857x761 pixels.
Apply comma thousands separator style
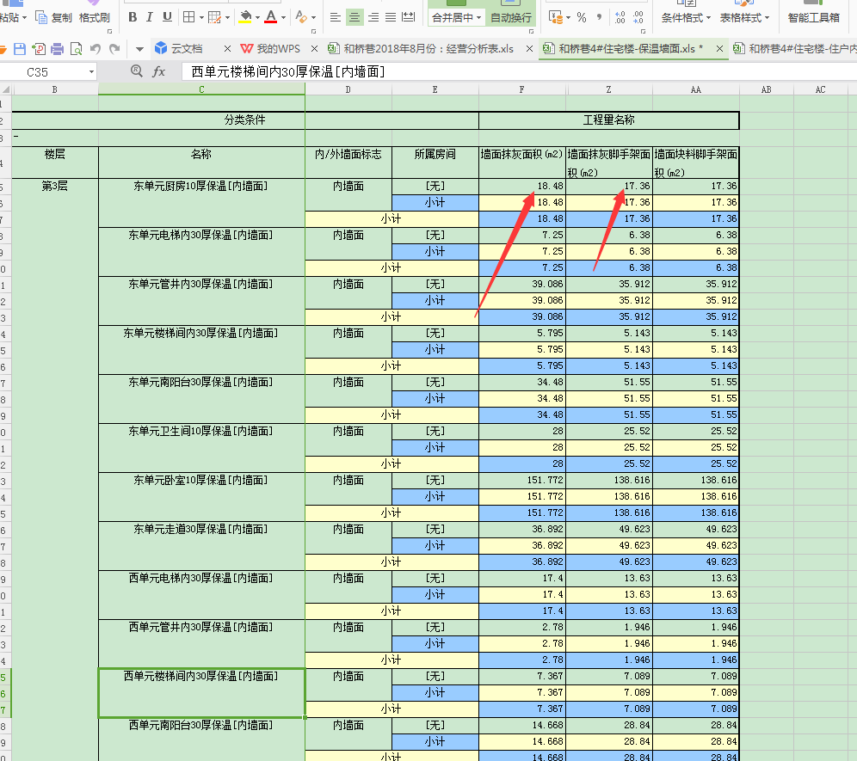tap(600, 17)
